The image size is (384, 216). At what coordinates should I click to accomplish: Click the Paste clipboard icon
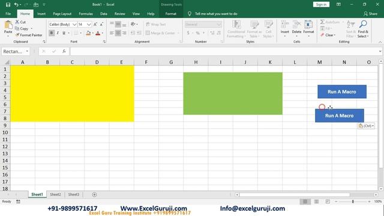[x=8, y=25]
